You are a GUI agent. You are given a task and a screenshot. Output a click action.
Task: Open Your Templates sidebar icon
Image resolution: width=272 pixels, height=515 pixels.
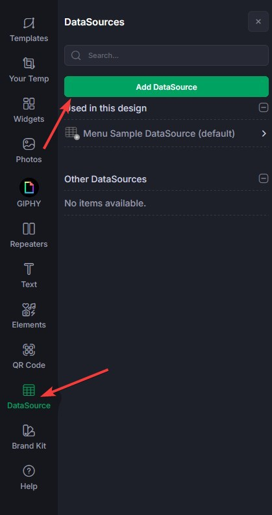point(29,63)
